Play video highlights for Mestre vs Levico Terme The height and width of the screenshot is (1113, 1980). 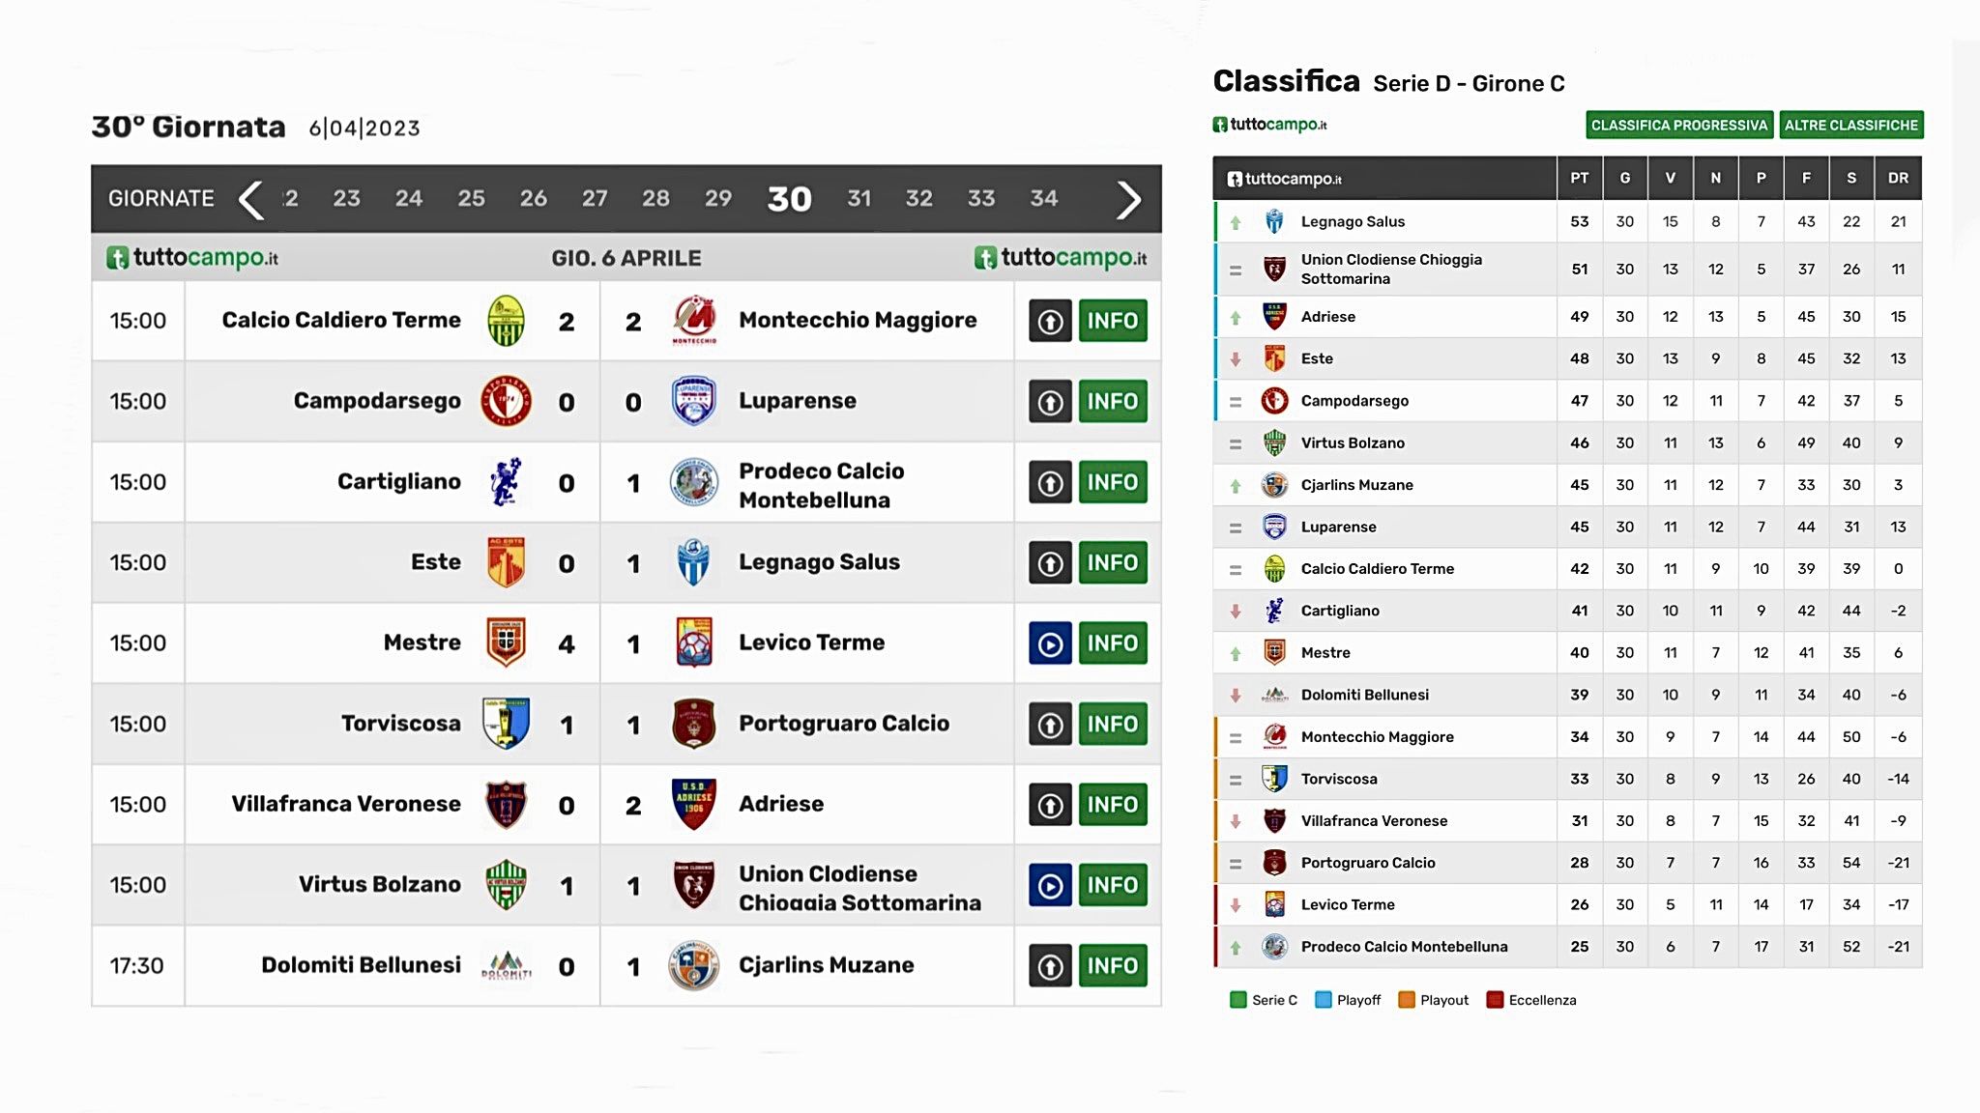[1050, 643]
